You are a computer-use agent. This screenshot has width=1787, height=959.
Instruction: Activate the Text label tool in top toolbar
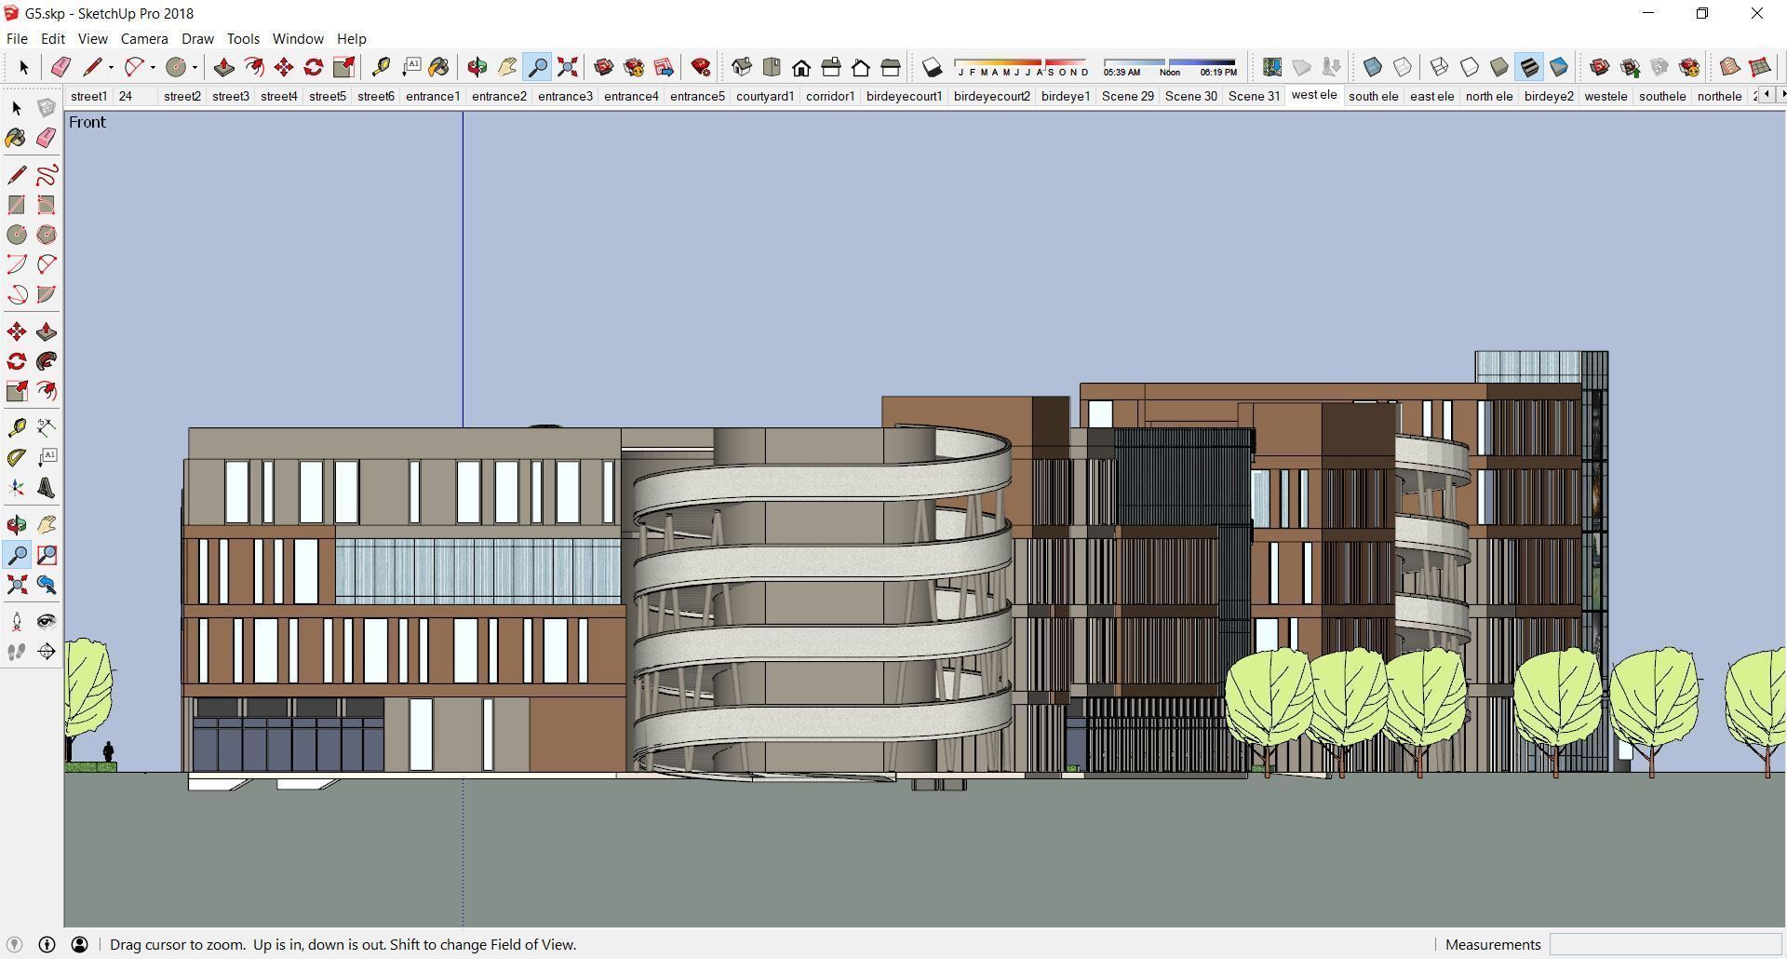click(x=410, y=67)
